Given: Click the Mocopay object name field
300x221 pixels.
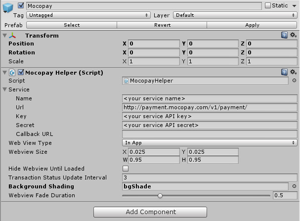Looking at the screenshot, I should tap(144, 6).
